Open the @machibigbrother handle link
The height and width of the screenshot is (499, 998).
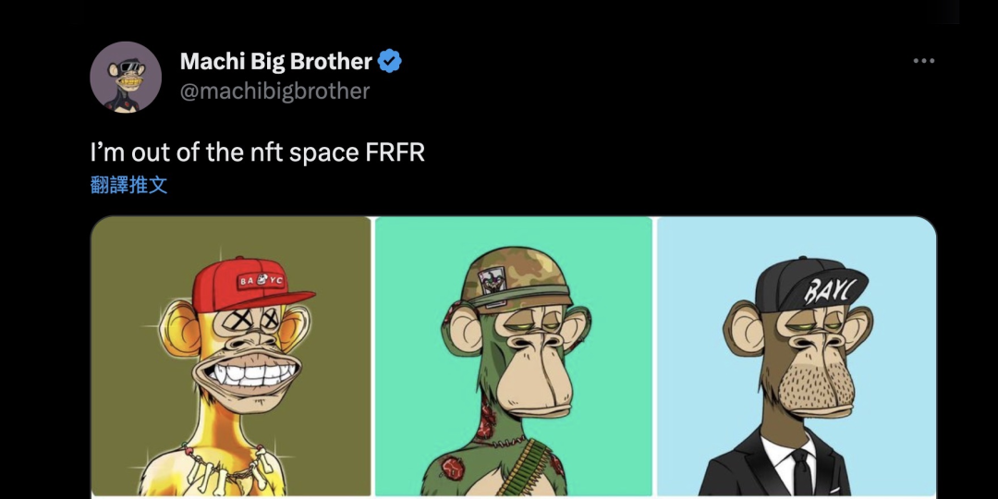pos(274,91)
